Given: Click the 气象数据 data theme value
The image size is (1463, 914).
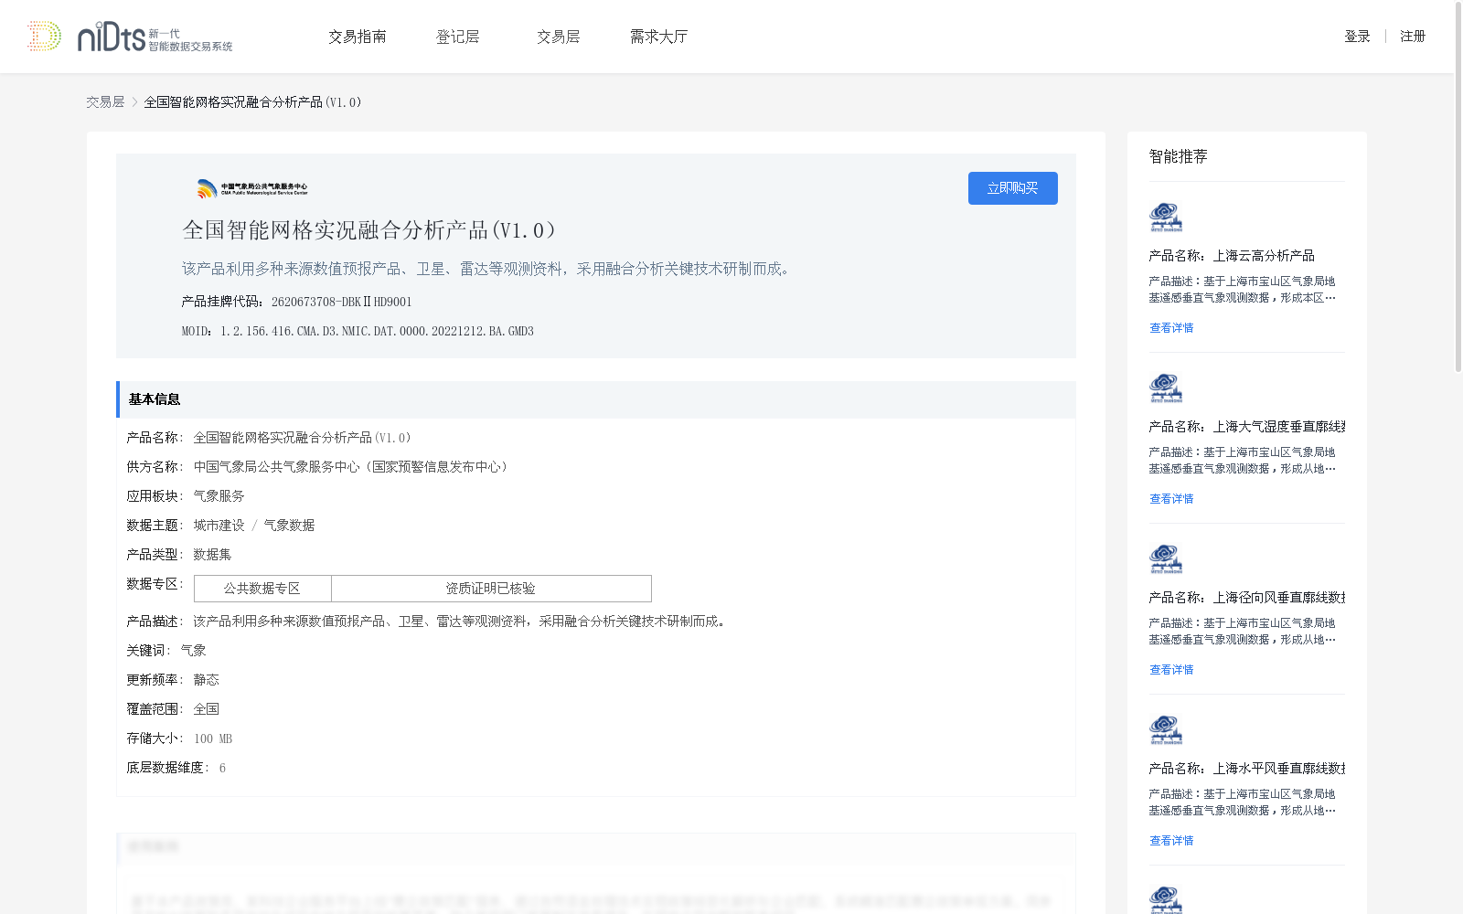Looking at the screenshot, I should point(290,526).
